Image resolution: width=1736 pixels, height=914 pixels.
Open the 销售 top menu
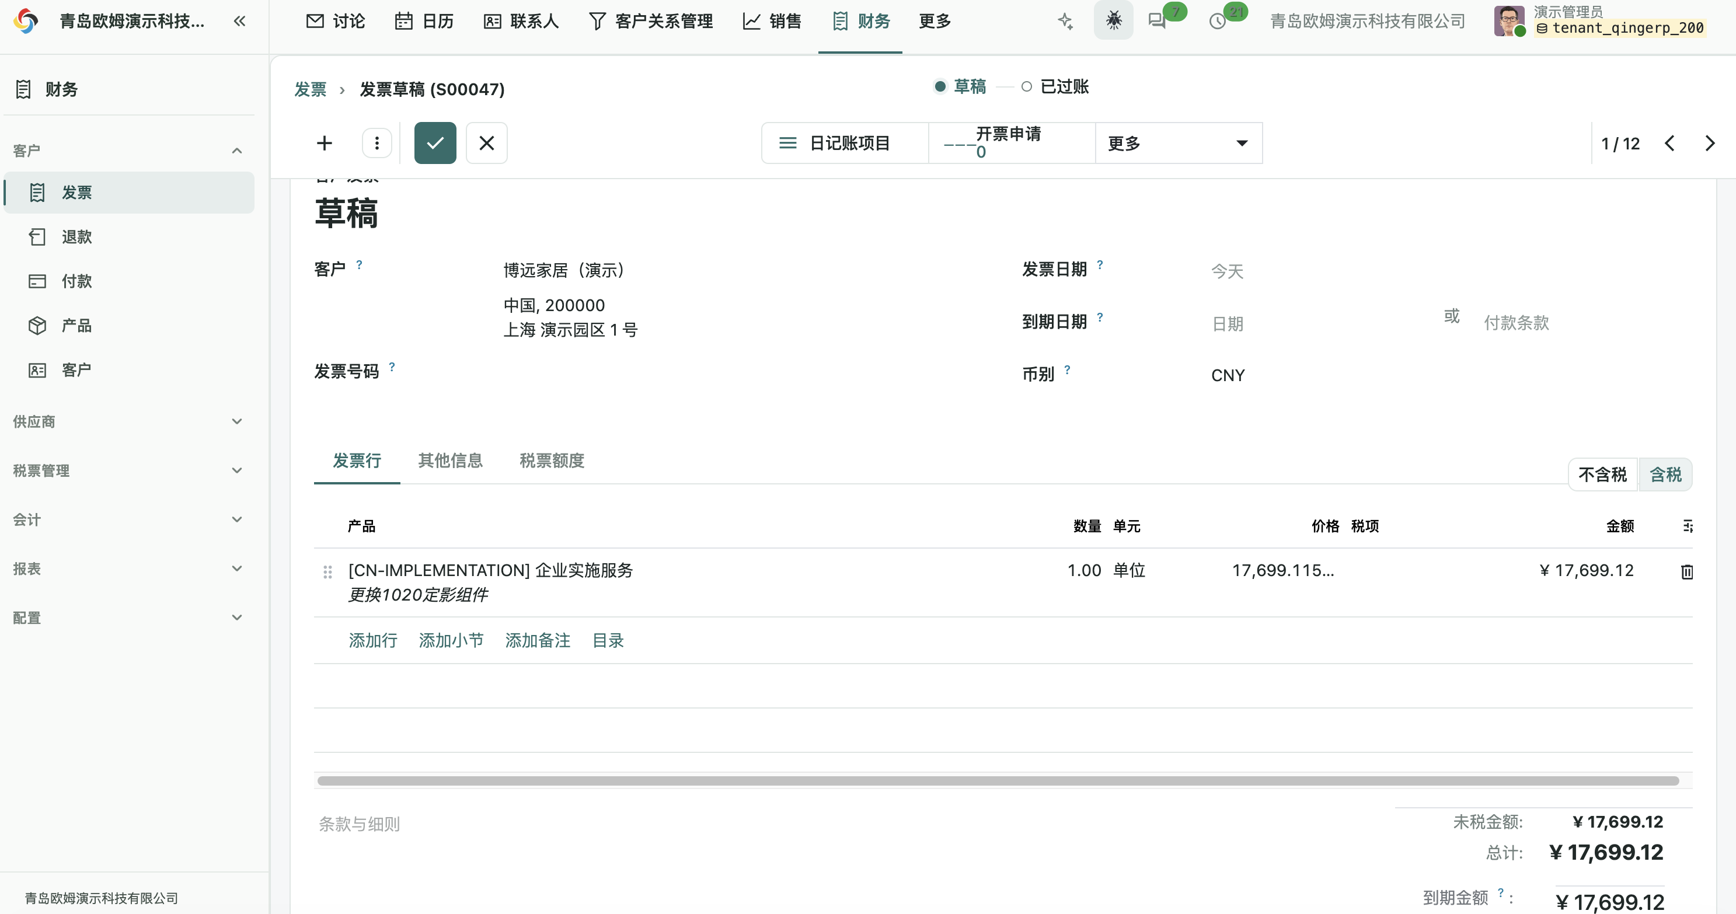(x=772, y=21)
